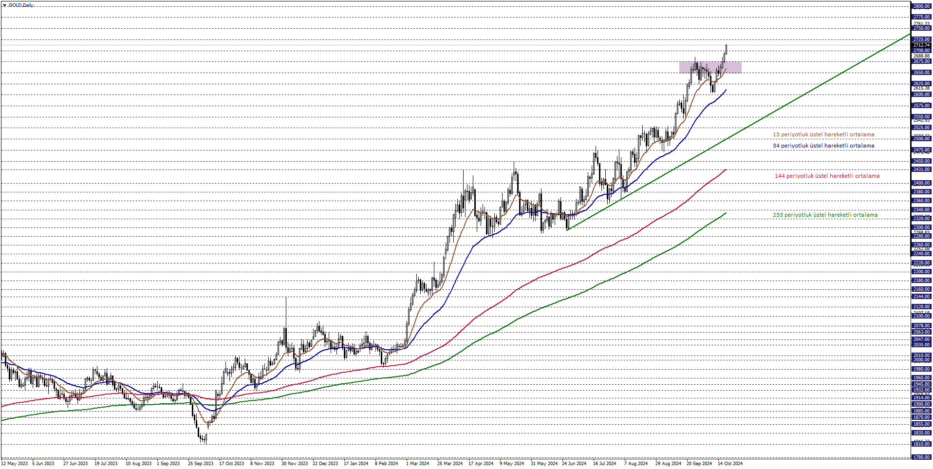Select the GOLD,Daily chart title

21,5
